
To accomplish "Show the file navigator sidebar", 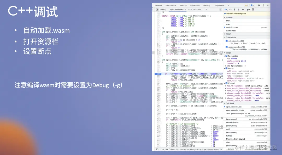I will click(157, 9).
